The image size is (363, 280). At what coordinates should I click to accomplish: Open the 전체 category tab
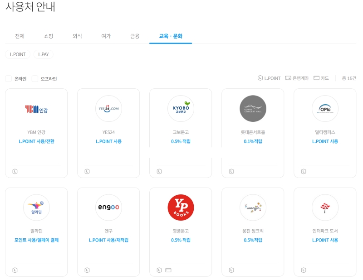click(20, 36)
